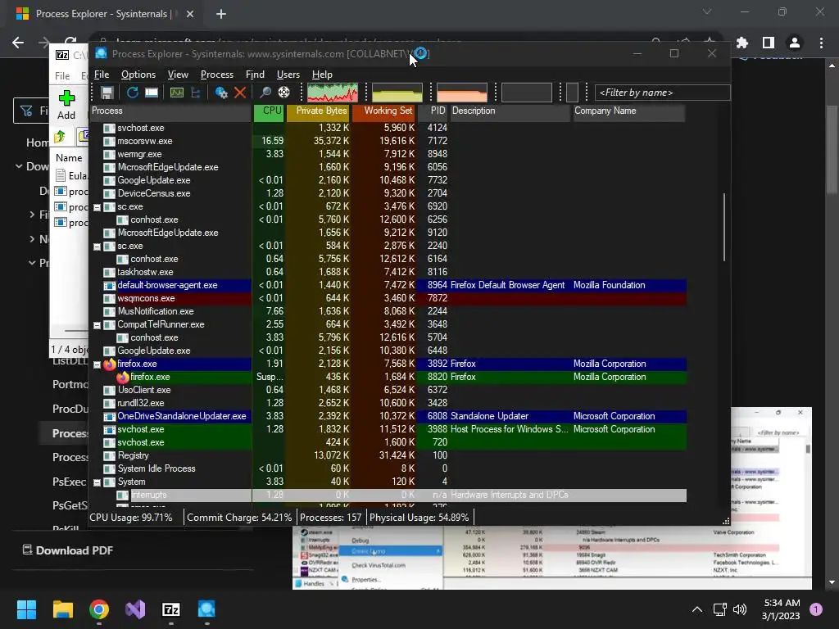The image size is (839, 629).
Task: Collapse the System process tree node
Action: click(98, 482)
